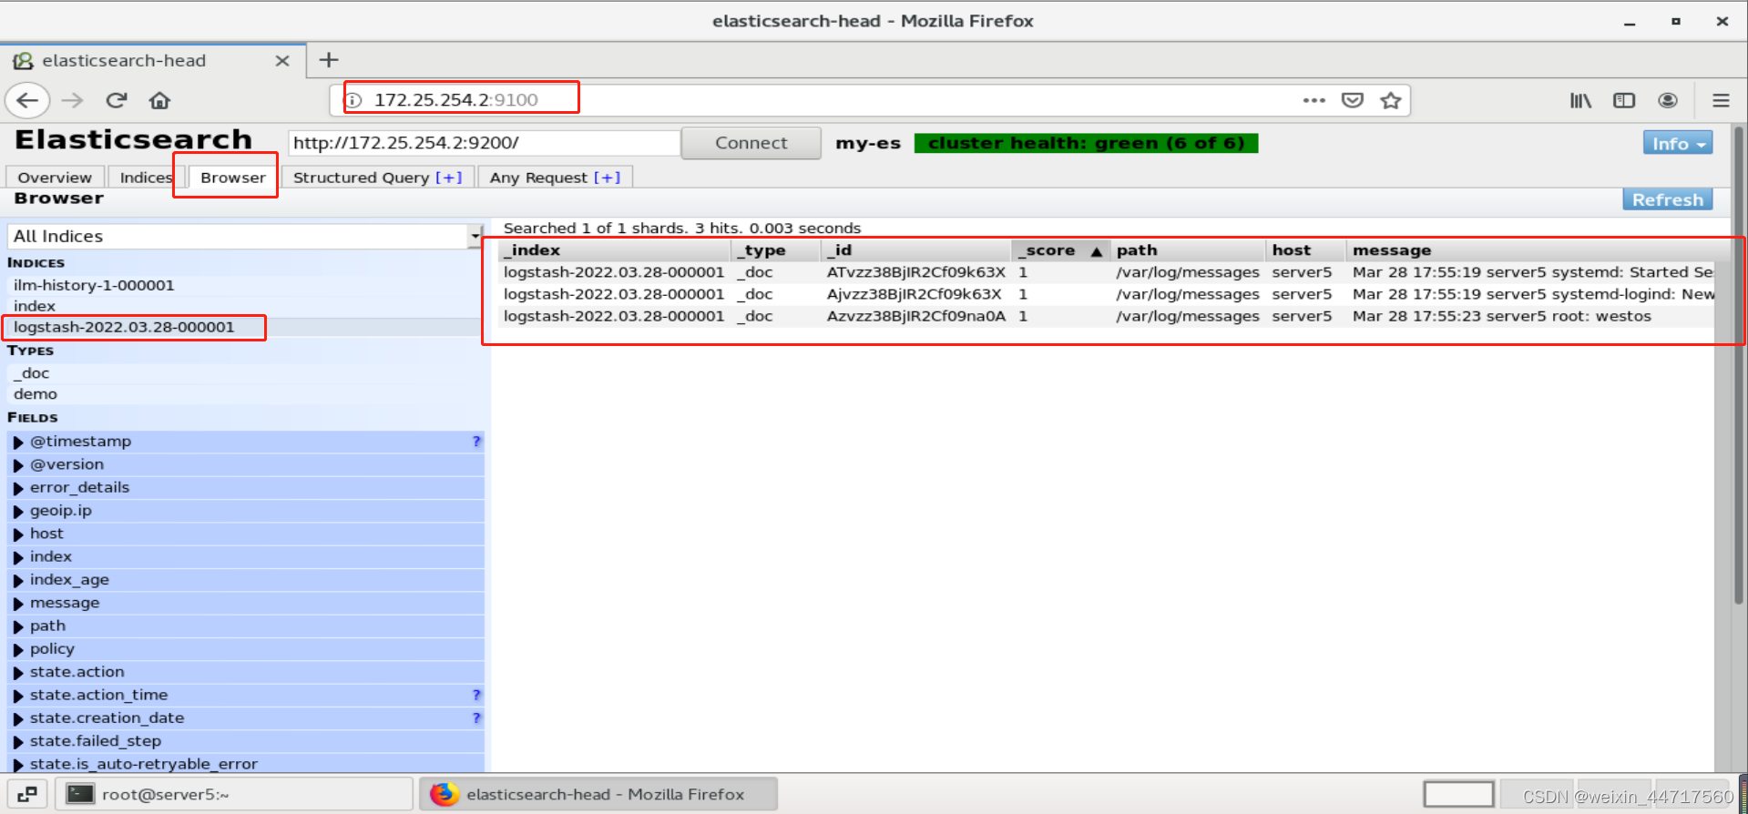1748x814 pixels.
Task: Open a new browser tab with plus
Action: pos(329,60)
